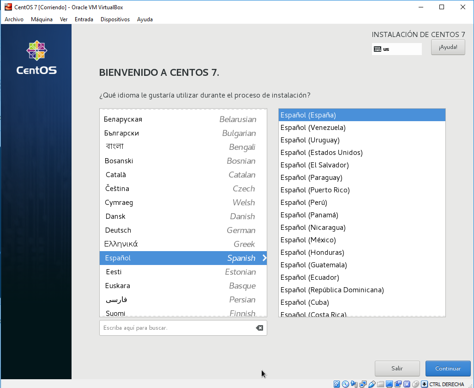Click the shared folders status icon

381,384
